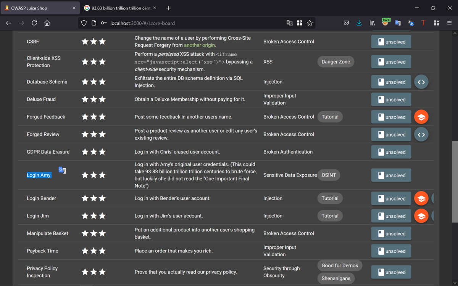This screenshot has height=286, width=458.
Task: Switch to the 93.83 billion trillion tab
Action: [x=119, y=8]
